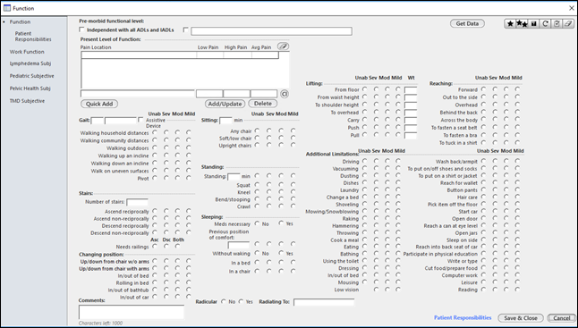Click the eraser icon in top toolbar
The width and height of the screenshot is (578, 328).
tap(568, 24)
